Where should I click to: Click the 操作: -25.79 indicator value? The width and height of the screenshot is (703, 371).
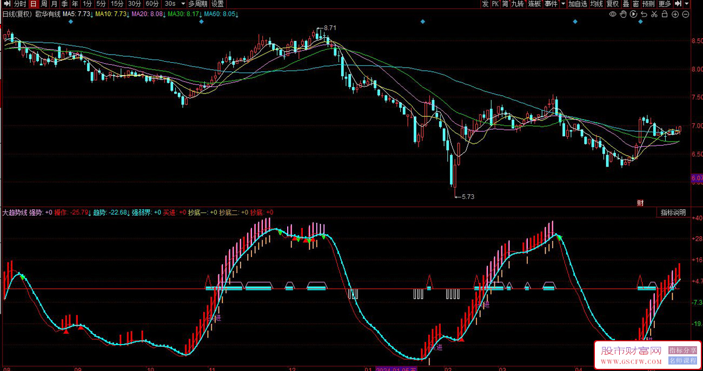72,213
